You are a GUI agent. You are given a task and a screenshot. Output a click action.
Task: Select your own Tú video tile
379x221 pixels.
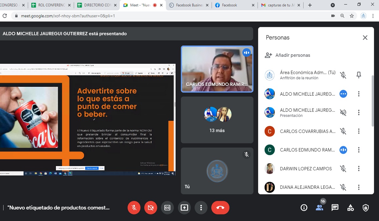(x=217, y=171)
